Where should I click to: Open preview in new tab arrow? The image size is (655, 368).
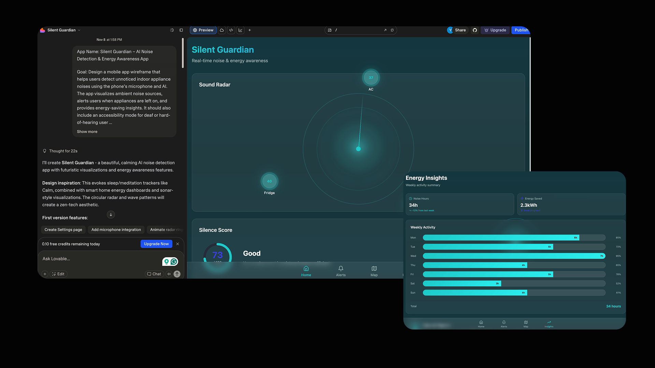tap(385, 30)
